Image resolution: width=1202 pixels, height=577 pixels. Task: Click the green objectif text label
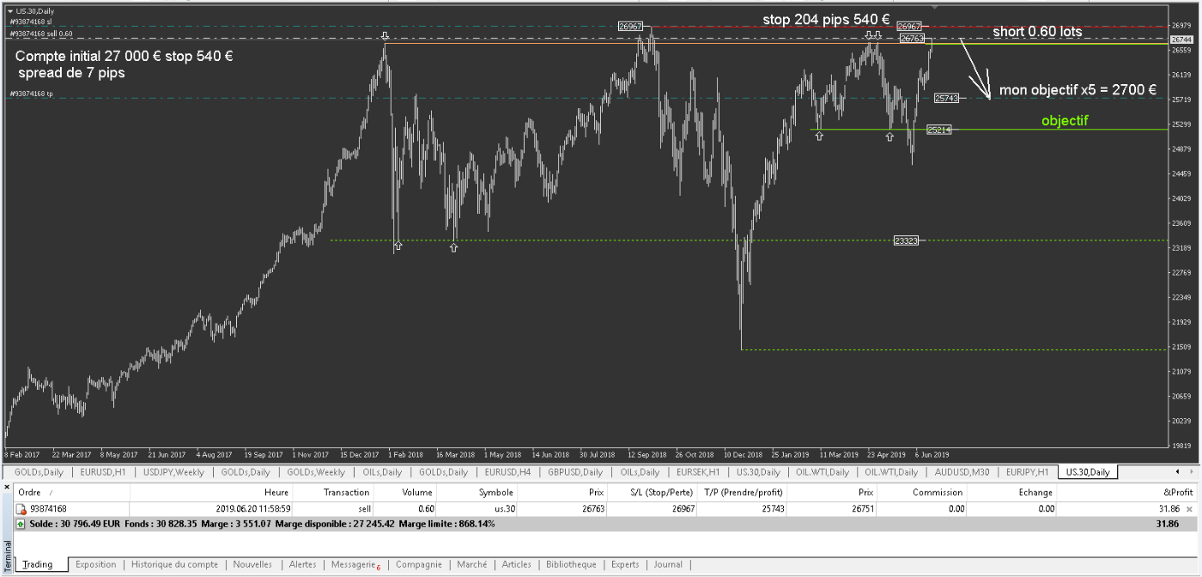click(x=1065, y=121)
